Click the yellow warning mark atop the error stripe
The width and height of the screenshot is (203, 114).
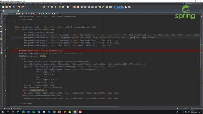click(x=202, y=16)
